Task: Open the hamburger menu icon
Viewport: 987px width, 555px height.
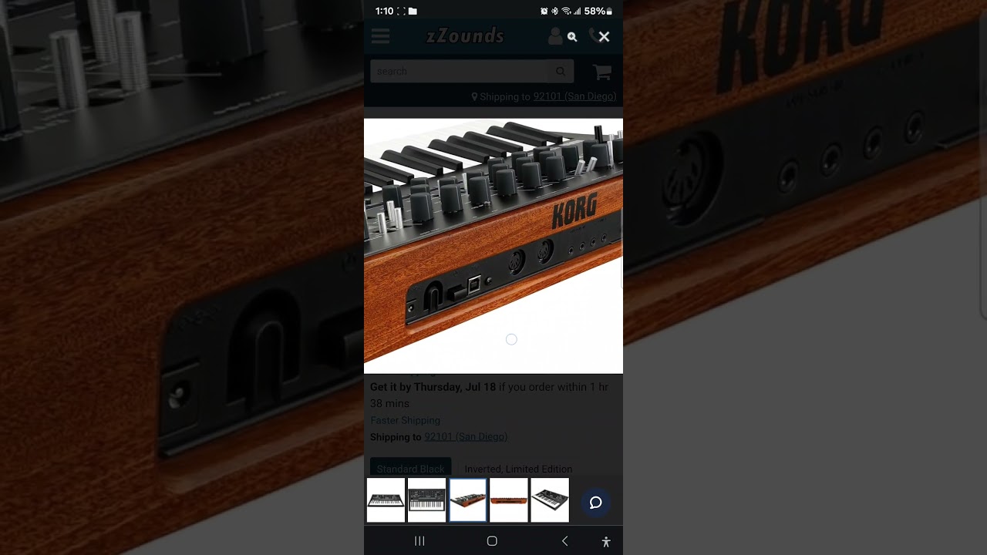Action: tap(380, 36)
